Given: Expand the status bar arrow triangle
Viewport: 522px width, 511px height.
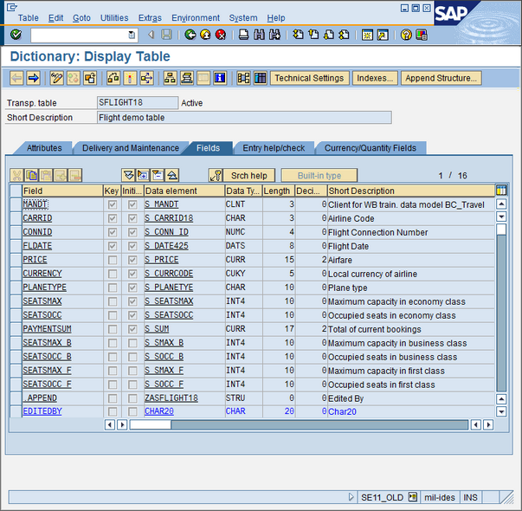Looking at the screenshot, I should (351, 497).
